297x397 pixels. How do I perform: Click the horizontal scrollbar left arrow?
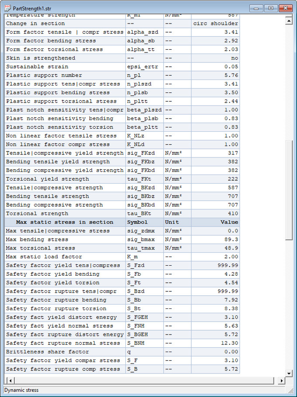tap(8, 381)
